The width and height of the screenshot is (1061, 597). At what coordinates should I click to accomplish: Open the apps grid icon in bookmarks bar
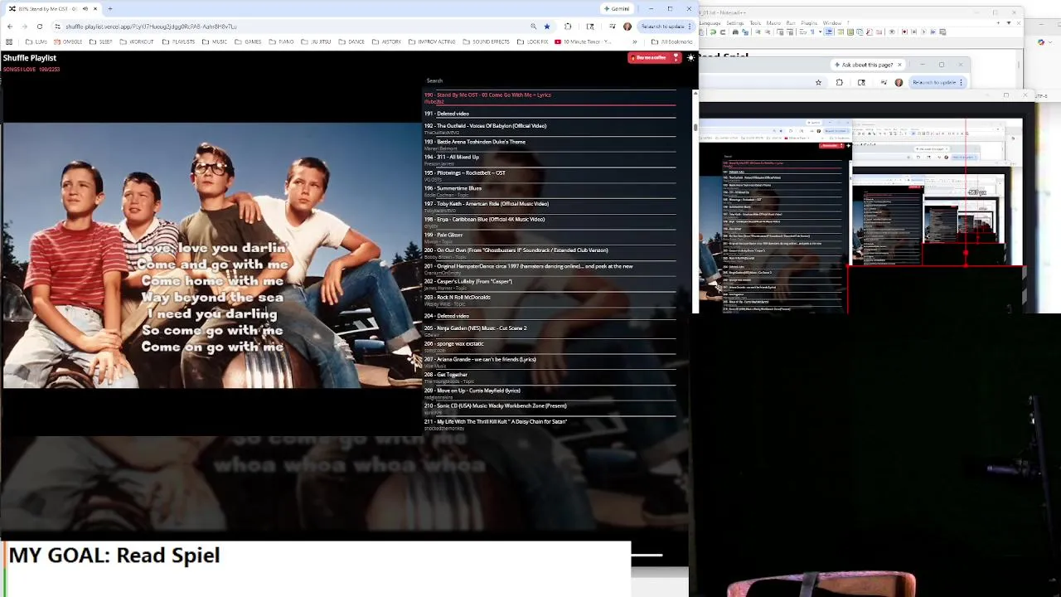9,41
